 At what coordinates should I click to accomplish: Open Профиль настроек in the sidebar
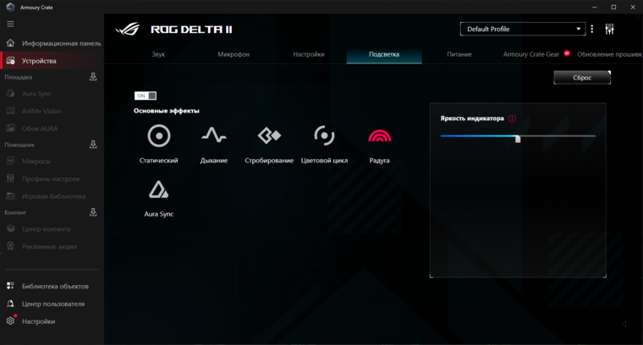coord(52,179)
